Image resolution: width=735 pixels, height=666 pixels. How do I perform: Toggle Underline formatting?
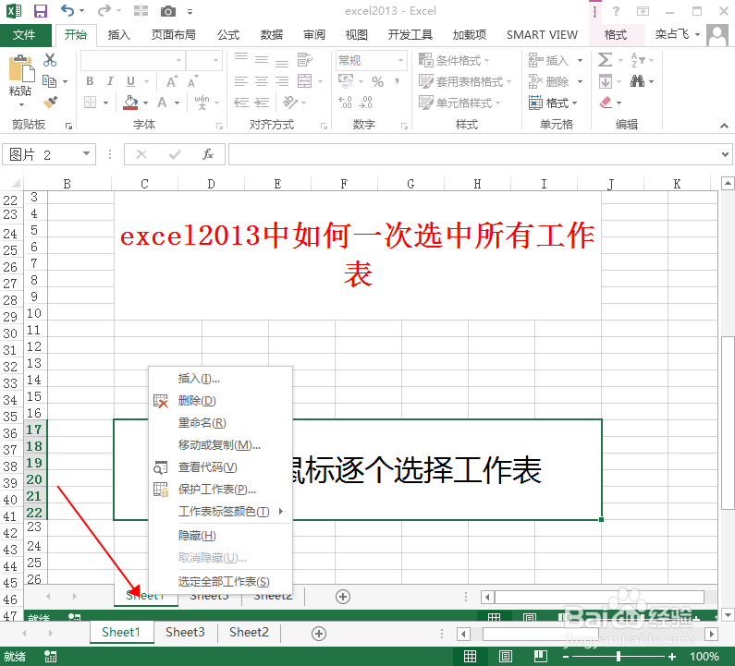coord(130,81)
